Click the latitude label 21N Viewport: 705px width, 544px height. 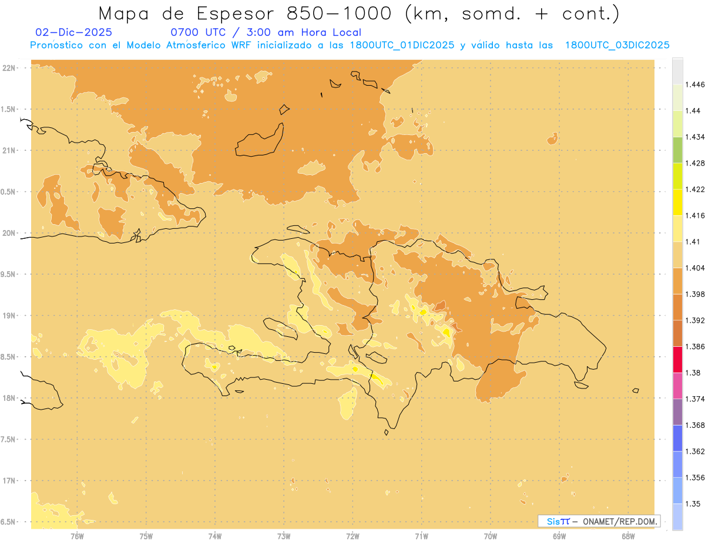tap(9, 150)
